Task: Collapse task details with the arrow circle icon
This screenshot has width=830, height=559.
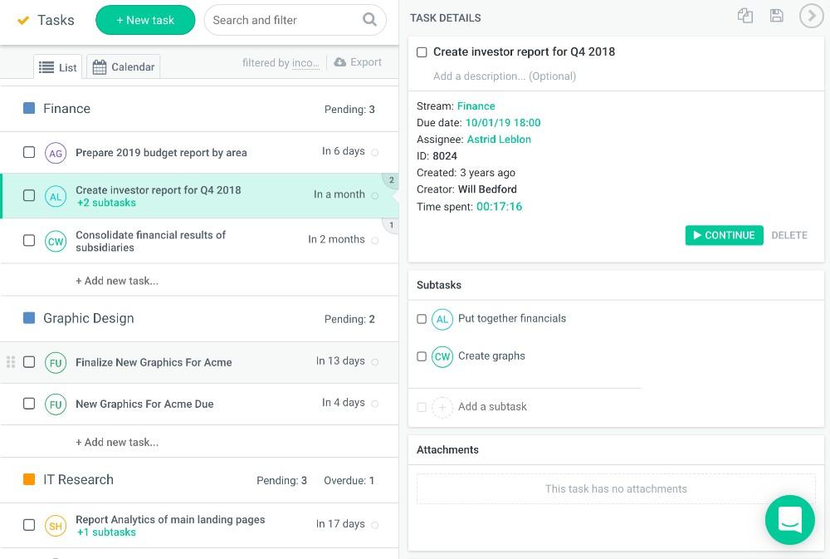Action: pyautogui.click(x=810, y=16)
